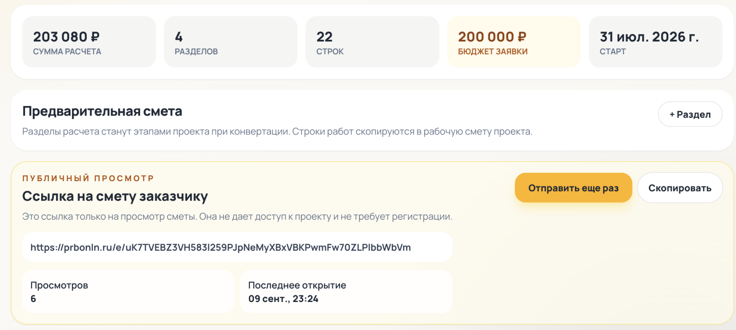Select the public estimate URL field
This screenshot has height=330, width=736.
237,247
